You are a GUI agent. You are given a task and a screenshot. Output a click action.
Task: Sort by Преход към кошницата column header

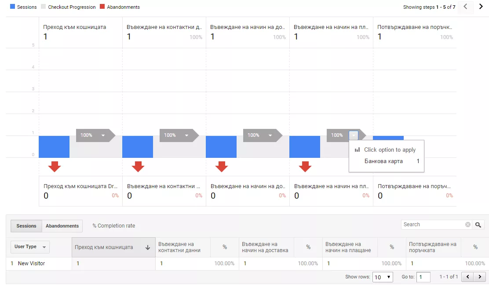pos(113,247)
